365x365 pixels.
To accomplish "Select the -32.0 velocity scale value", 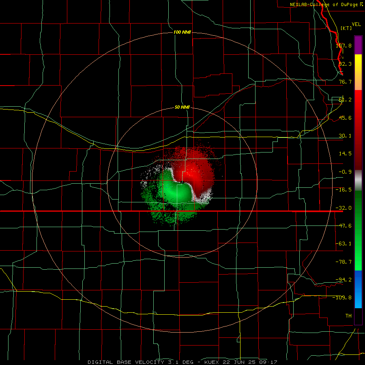I will (x=344, y=208).
